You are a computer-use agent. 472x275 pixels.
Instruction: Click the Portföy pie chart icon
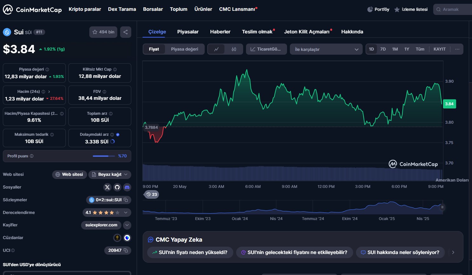(370, 10)
